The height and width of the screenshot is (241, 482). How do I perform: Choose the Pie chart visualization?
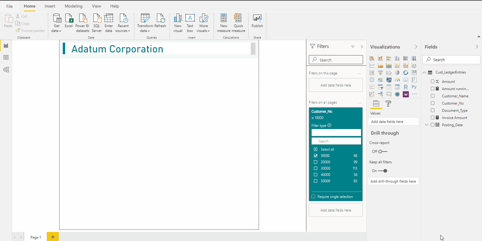coord(397,73)
